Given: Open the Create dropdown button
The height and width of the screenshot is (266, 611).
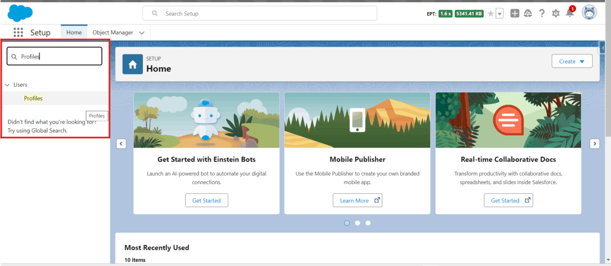Looking at the screenshot, I should pyautogui.click(x=572, y=61).
